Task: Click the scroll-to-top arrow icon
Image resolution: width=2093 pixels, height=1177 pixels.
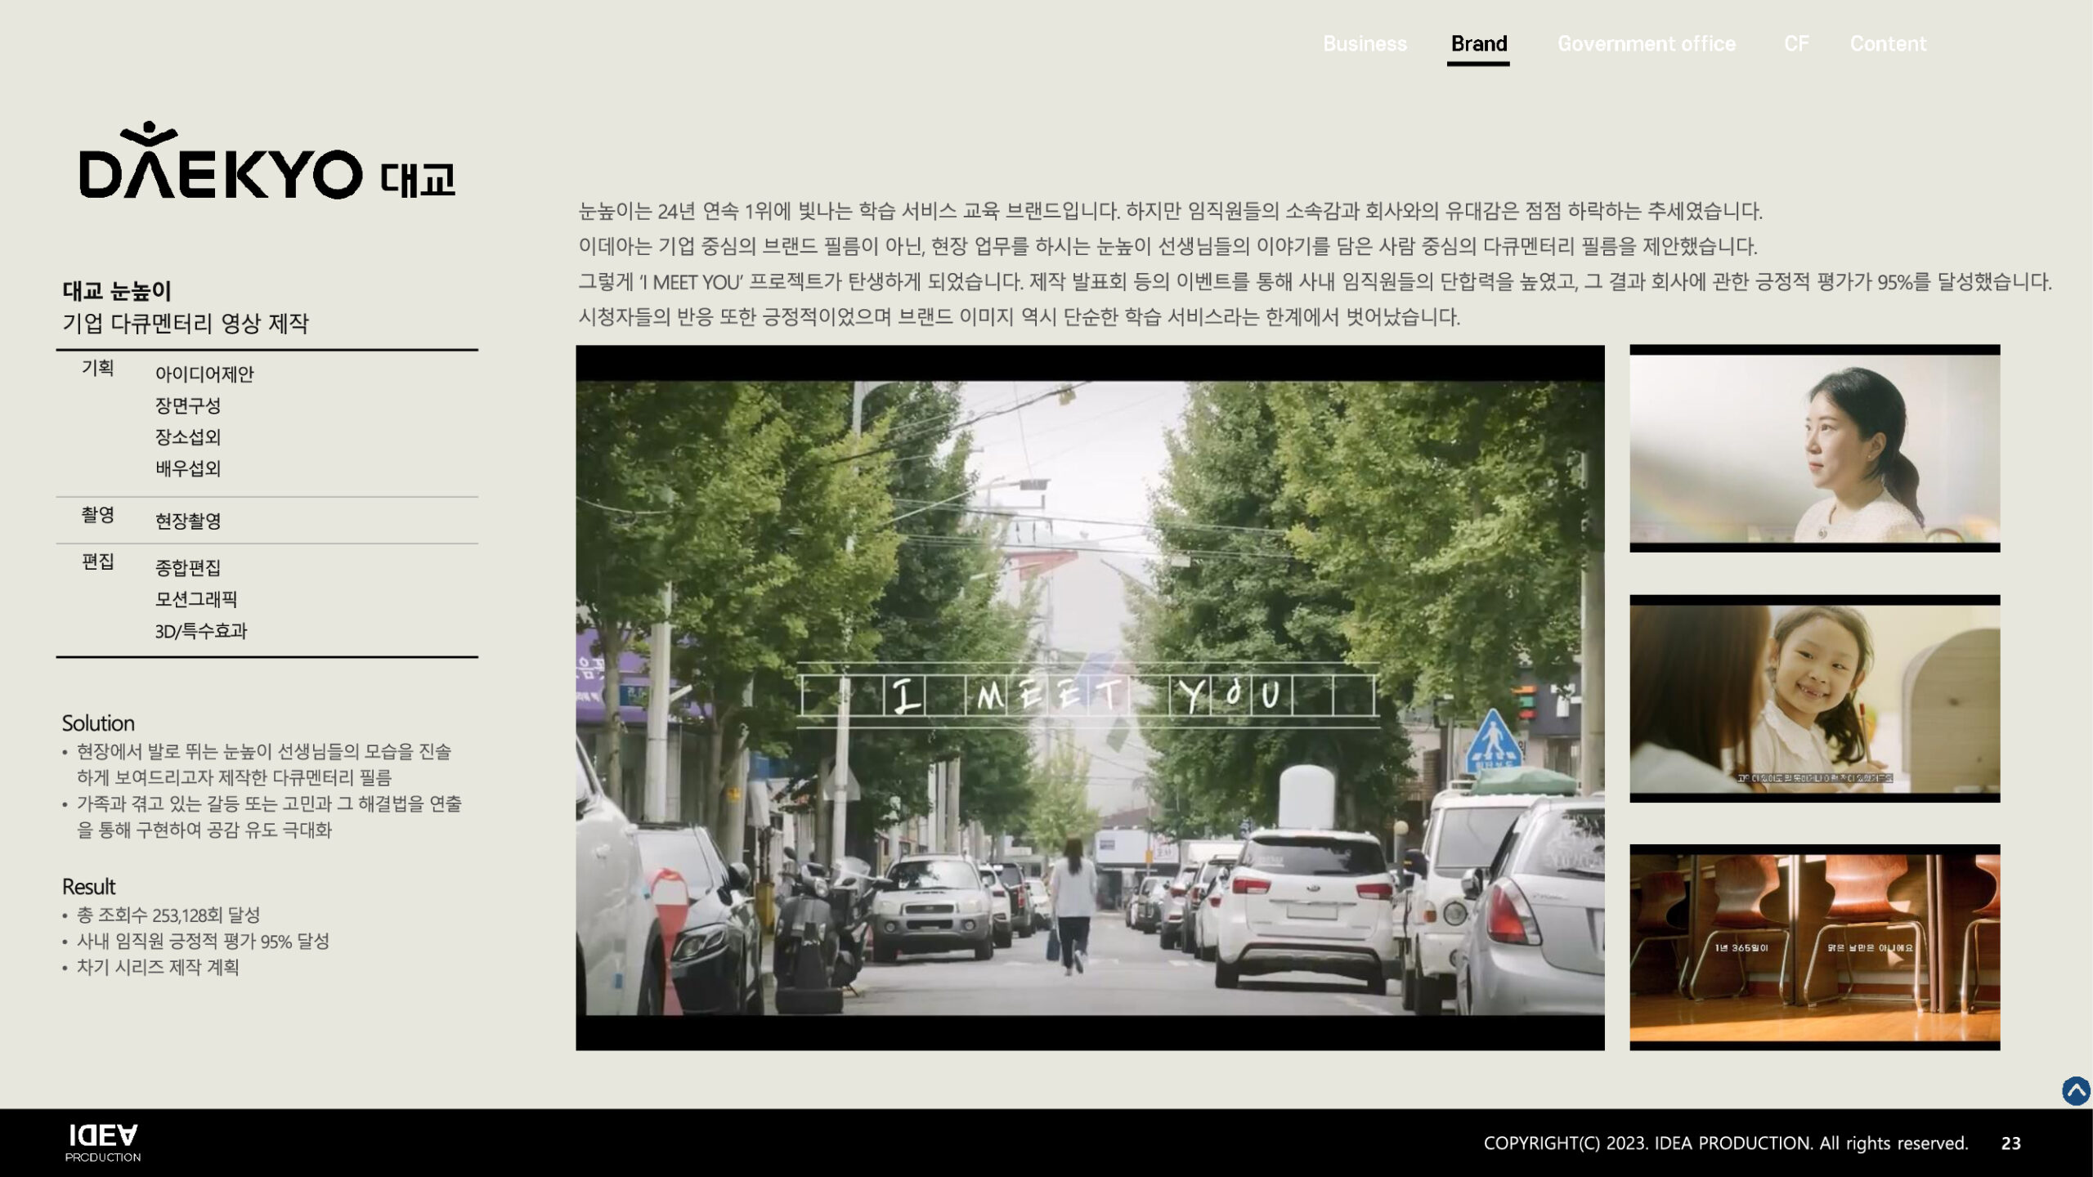Action: pyautogui.click(x=2075, y=1091)
